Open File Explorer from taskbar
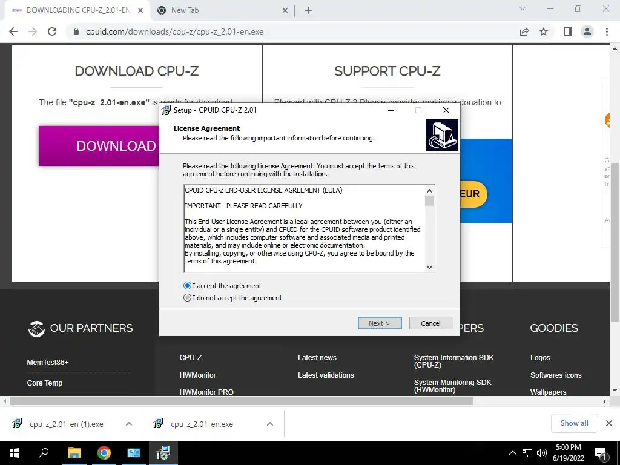Image resolution: width=620 pixels, height=465 pixels. pyautogui.click(x=74, y=453)
